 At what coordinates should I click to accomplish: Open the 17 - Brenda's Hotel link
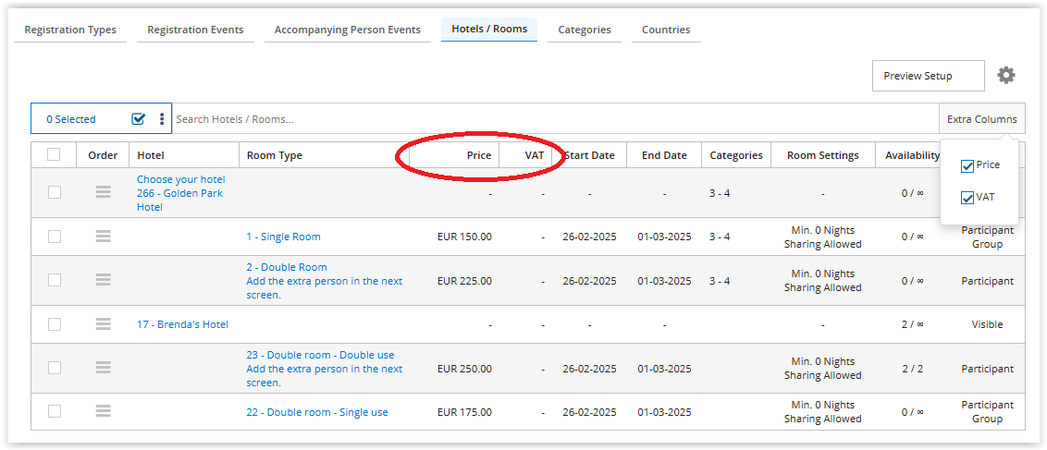point(182,324)
